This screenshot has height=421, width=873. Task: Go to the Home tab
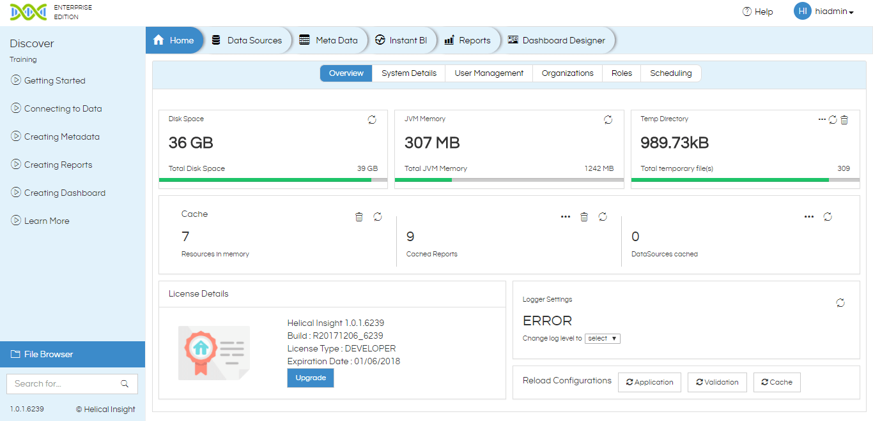point(174,40)
